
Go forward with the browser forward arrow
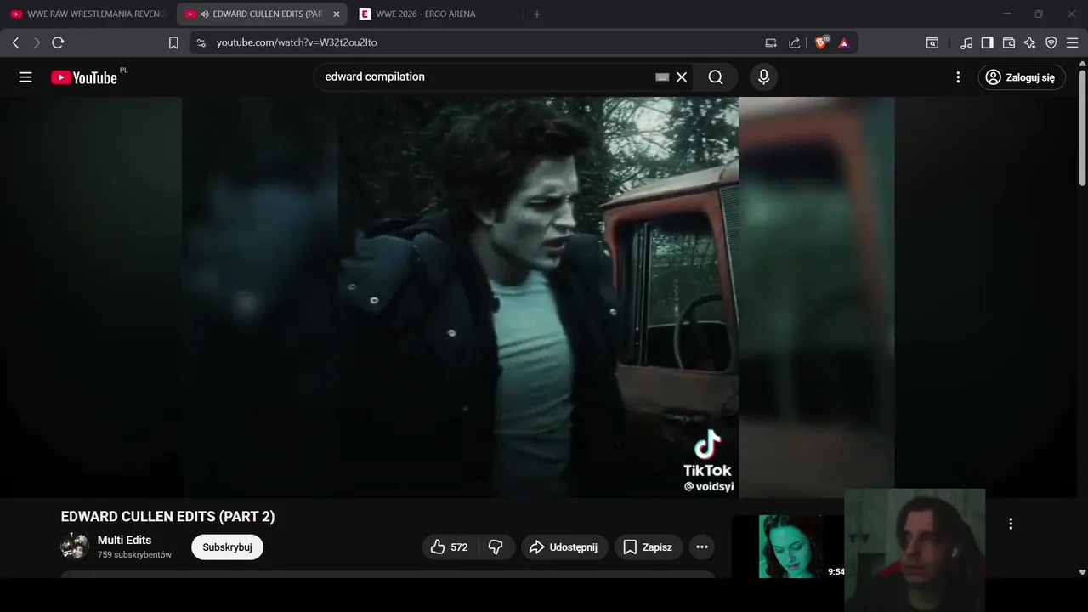[37, 42]
